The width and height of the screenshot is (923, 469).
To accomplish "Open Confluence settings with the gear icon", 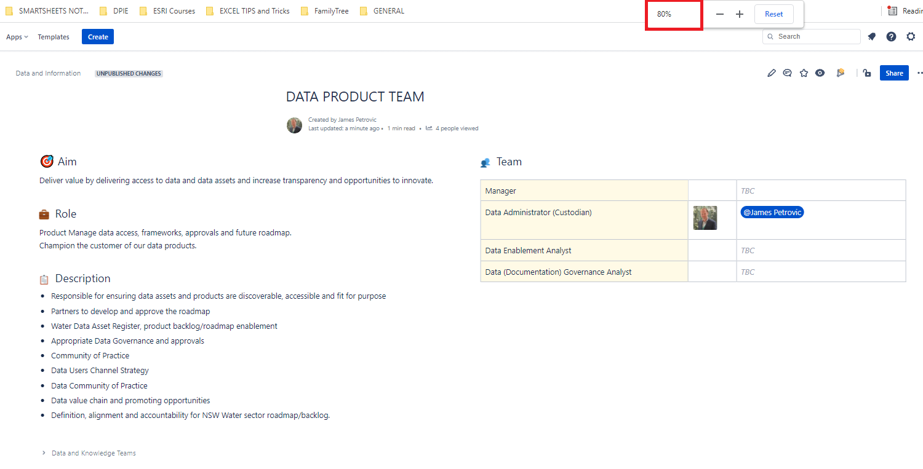I will [911, 36].
